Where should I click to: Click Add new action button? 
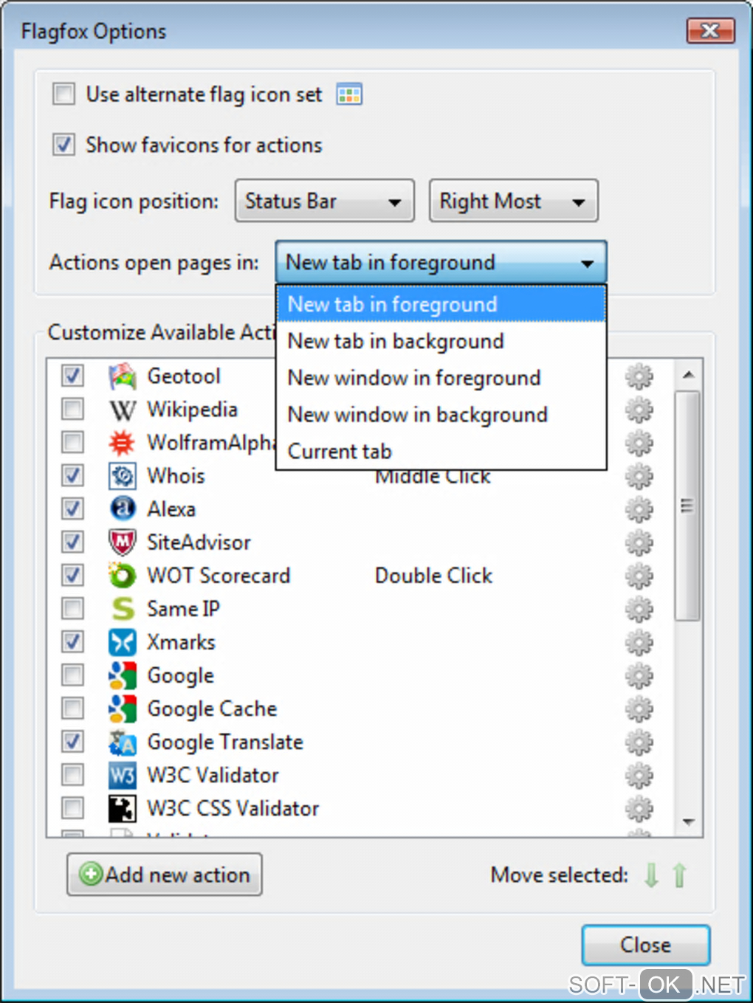point(165,875)
